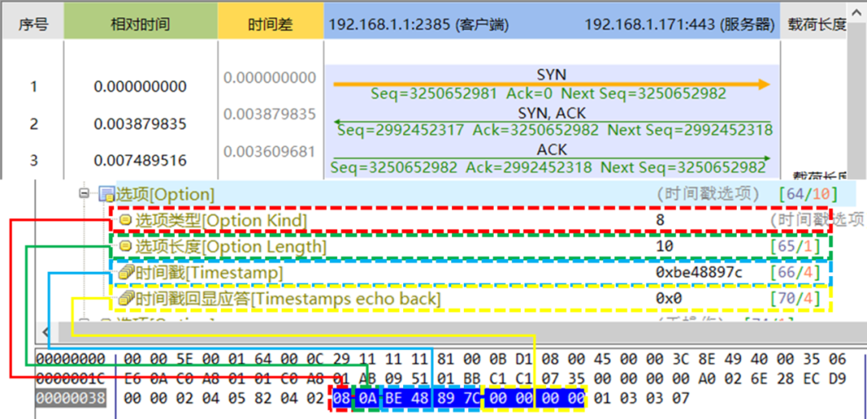The image size is (867, 419).
Task: Select packet number 3
Action: (34, 161)
